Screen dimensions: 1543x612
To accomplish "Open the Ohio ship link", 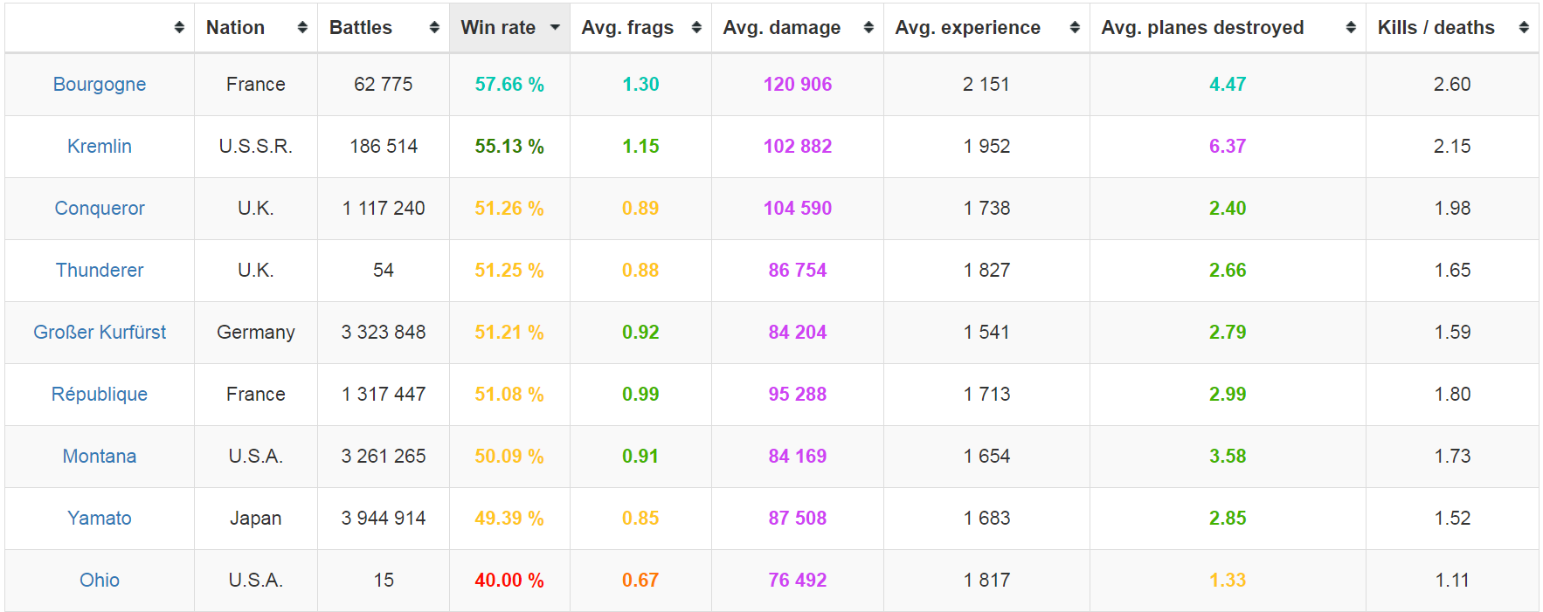I will (100, 581).
